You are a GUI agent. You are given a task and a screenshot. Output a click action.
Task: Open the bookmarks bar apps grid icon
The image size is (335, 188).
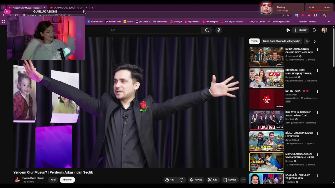coord(3,22)
